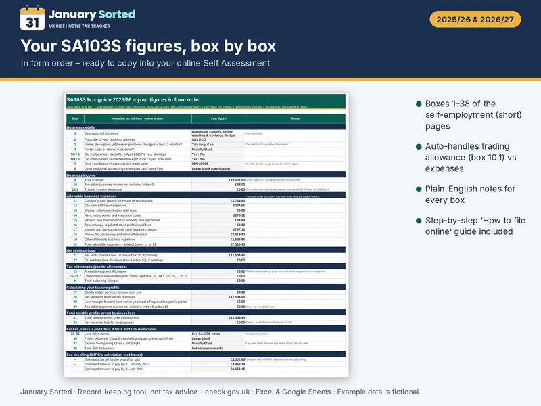The image size is (541, 406).
Task: Select the 'Business income' section row
Action: [206, 175]
